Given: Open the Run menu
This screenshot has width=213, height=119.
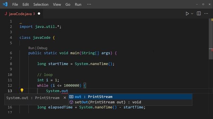Looking at the screenshot, I should (x=78, y=4).
